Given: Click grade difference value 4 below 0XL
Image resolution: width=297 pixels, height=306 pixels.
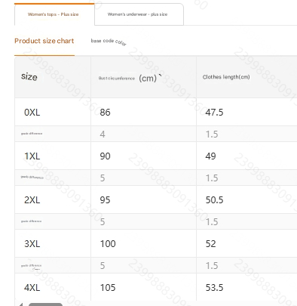Looking at the screenshot, I should (x=103, y=134).
